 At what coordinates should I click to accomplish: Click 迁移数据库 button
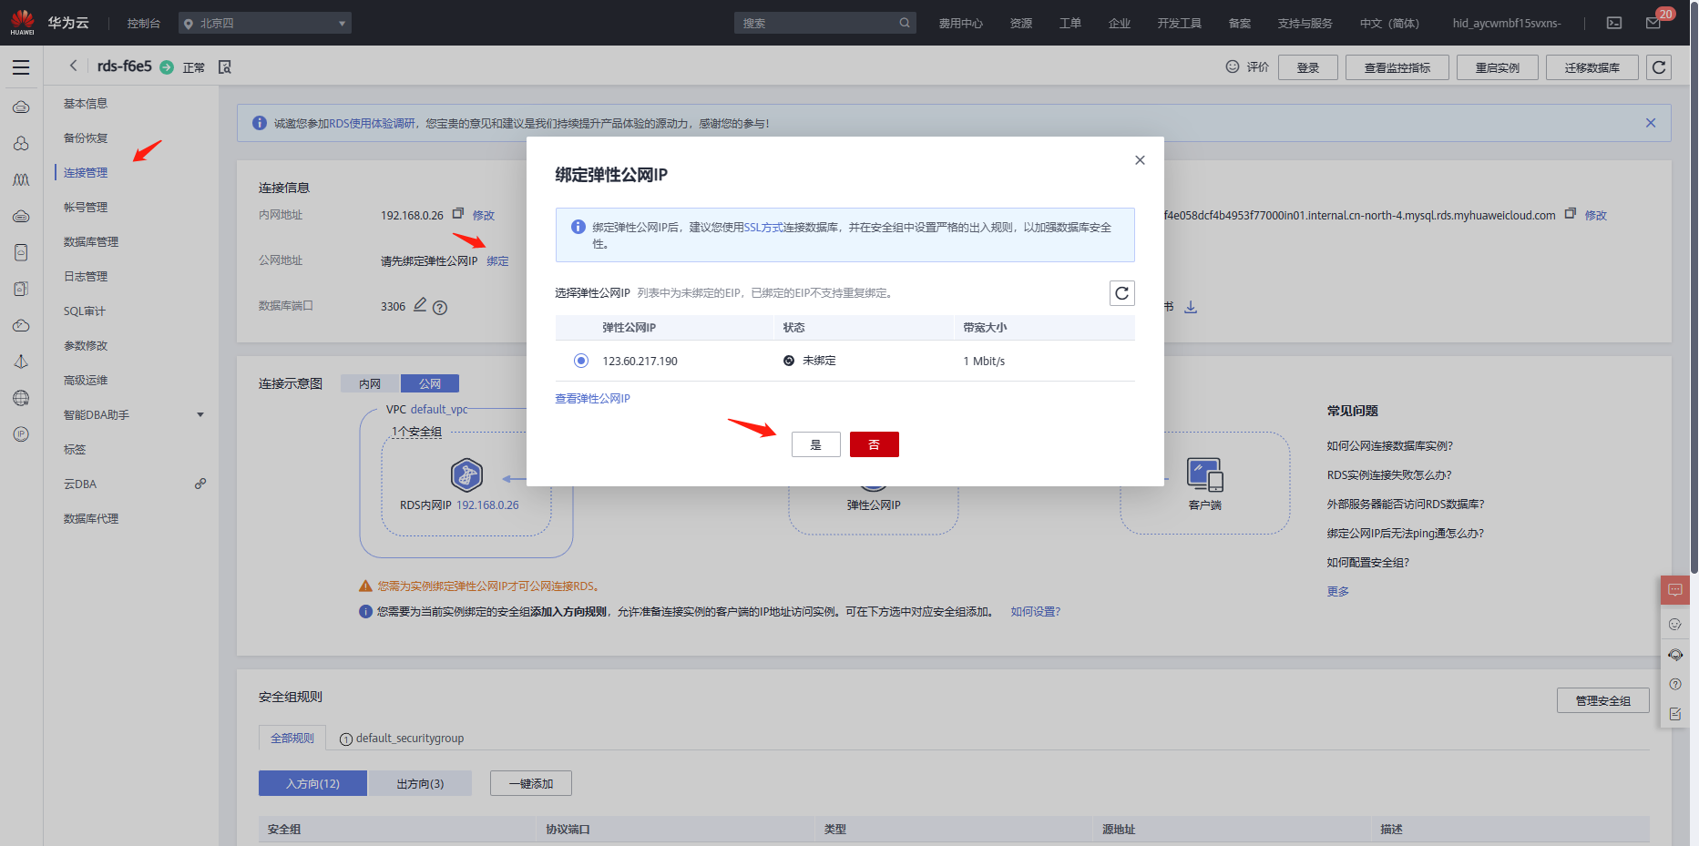tap(1592, 67)
